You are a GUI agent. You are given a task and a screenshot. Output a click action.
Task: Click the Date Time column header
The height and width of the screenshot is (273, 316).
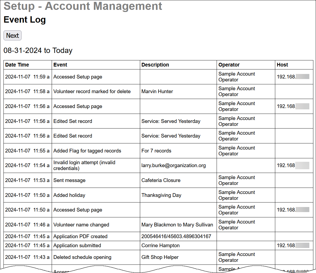(17, 65)
